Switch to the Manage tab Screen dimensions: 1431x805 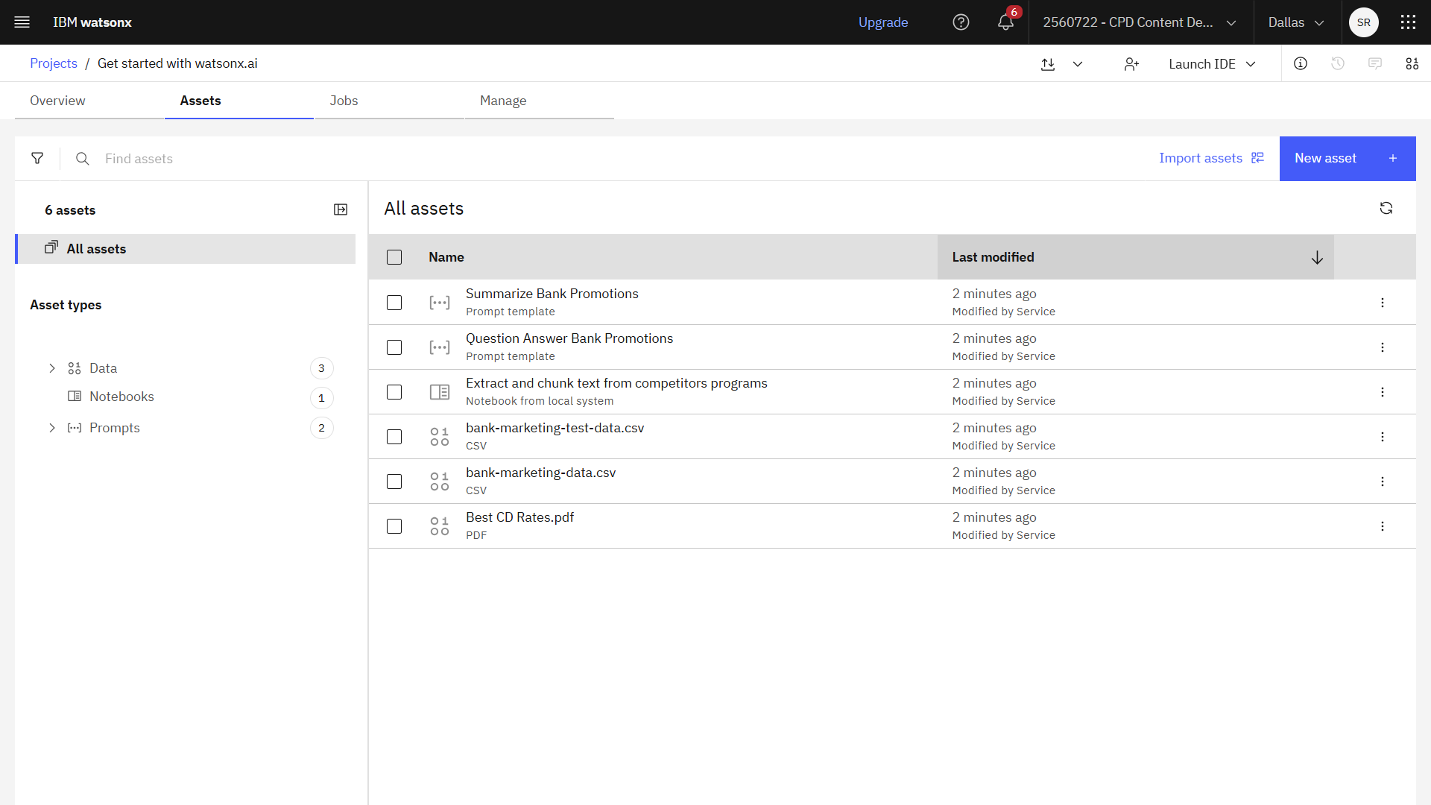click(503, 101)
